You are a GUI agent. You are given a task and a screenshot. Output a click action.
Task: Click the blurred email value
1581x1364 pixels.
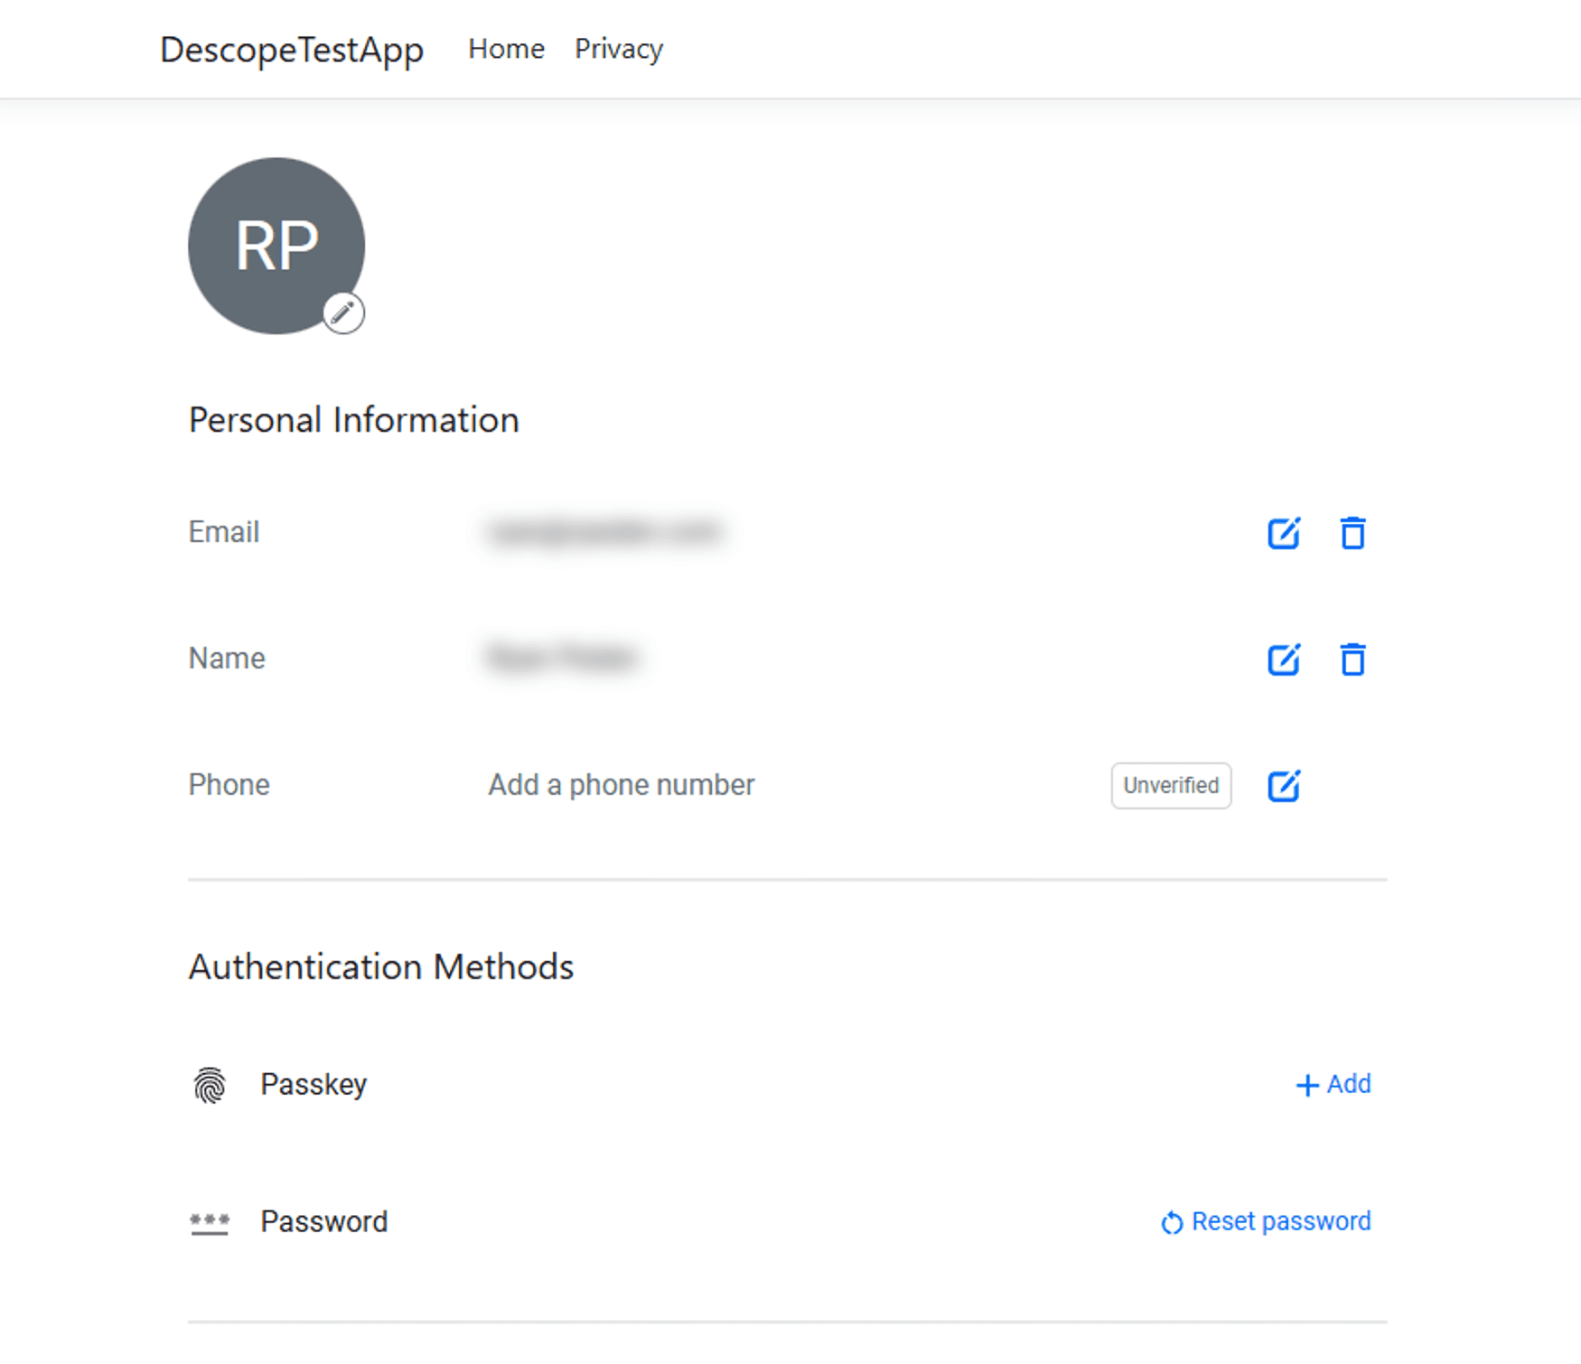(605, 532)
